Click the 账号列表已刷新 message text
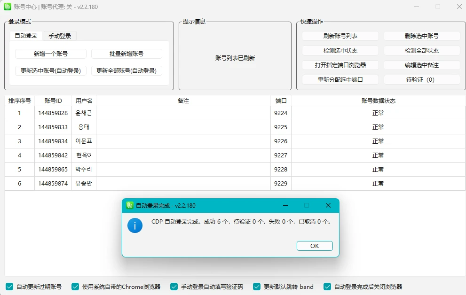Screen dimensions: 466x295 click(x=235, y=58)
